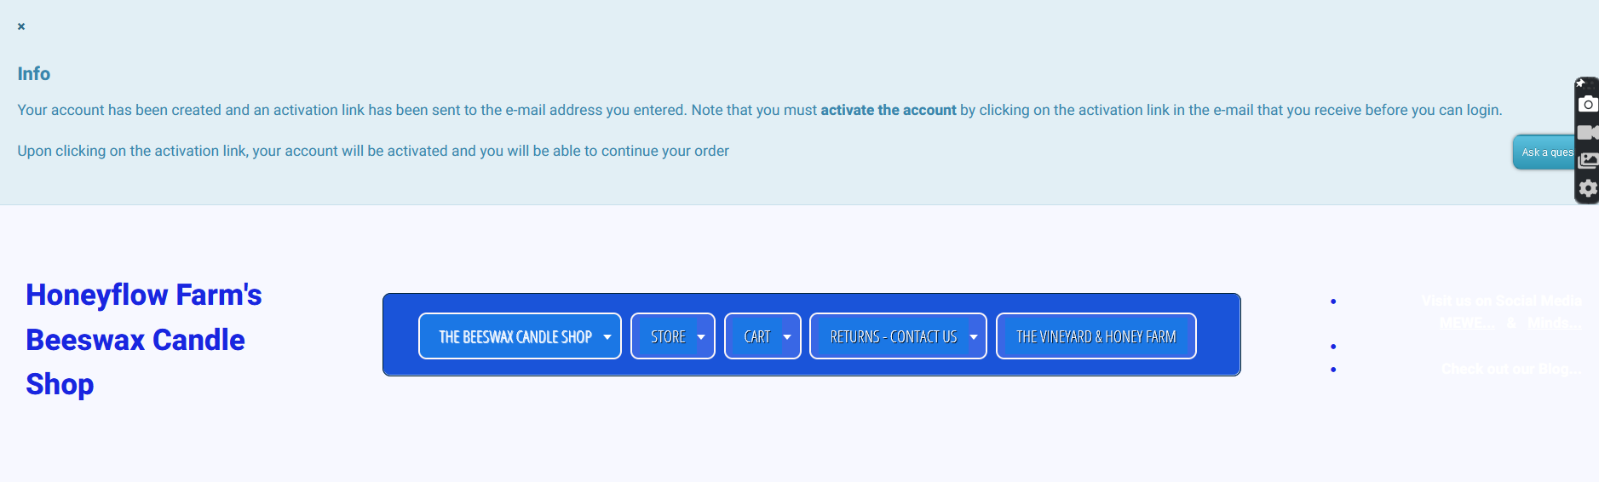Expand Returns - Contact Us dropdown arrow
The height and width of the screenshot is (482, 1599).
pyautogui.click(x=974, y=337)
